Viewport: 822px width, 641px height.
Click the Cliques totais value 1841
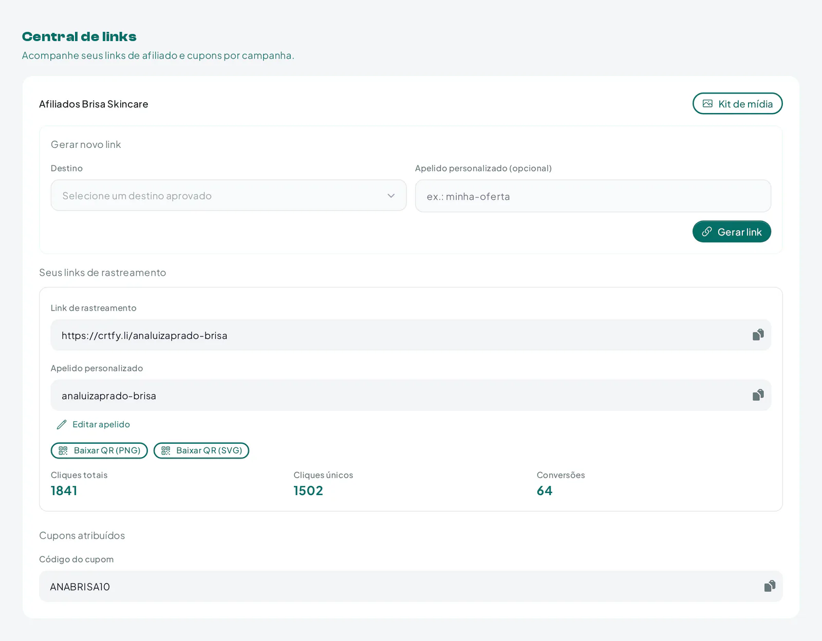64,491
